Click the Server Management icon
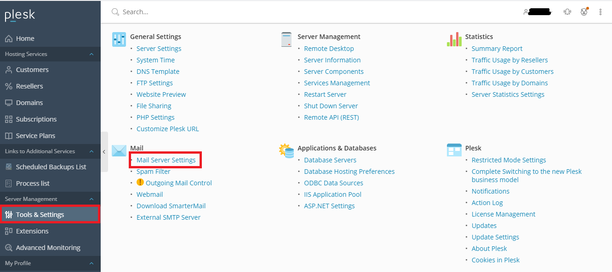Viewport: 612px width, 272px height. tap(286, 39)
